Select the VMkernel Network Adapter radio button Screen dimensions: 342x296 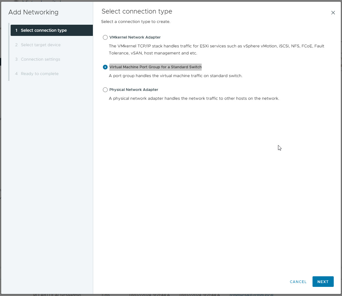(105, 37)
